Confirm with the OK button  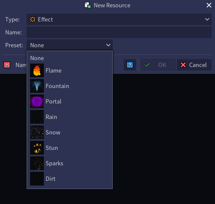[x=158, y=65]
